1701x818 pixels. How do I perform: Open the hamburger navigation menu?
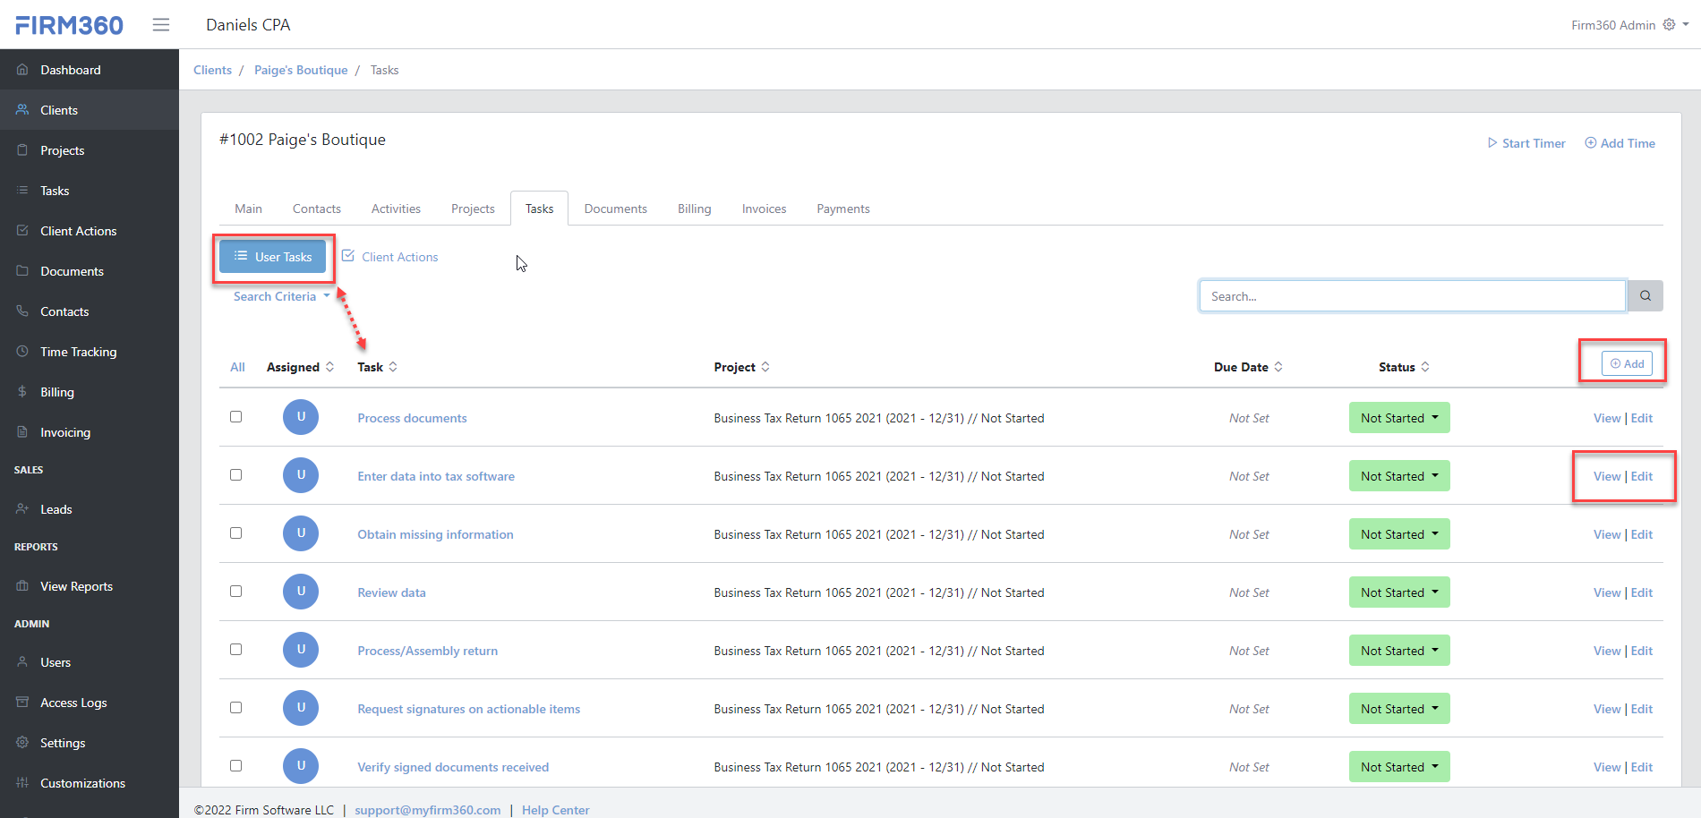point(161,24)
